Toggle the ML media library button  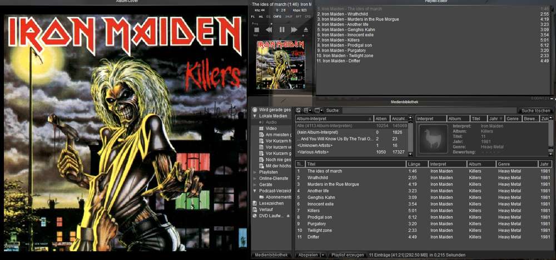click(261, 17)
